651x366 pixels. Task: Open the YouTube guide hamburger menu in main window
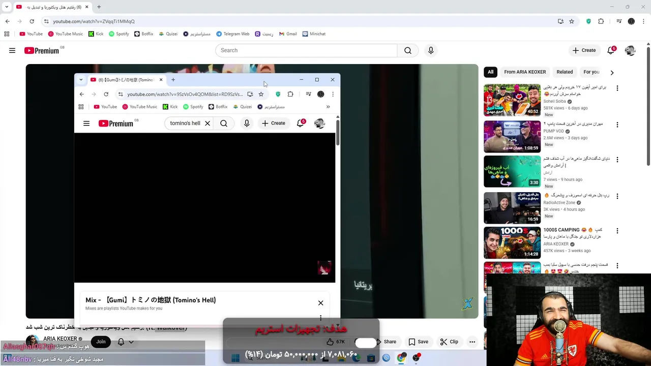pos(12,50)
